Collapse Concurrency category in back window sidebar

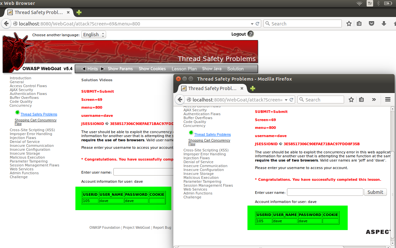point(21,105)
